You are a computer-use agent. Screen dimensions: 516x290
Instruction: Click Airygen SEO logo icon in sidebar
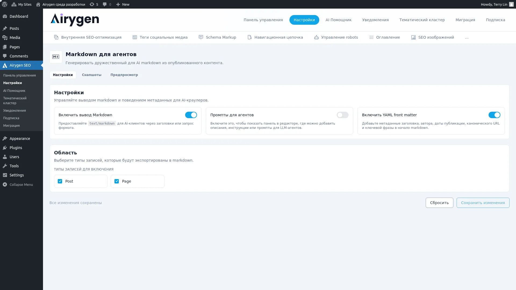pos(5,65)
